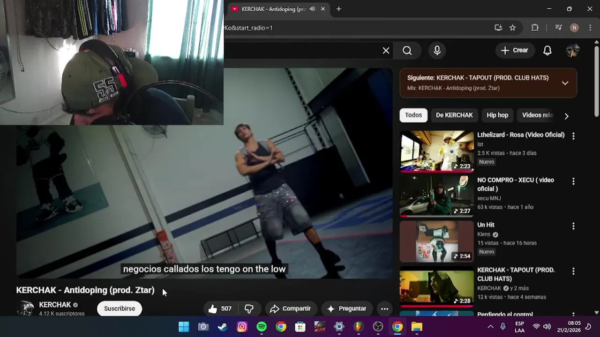Image resolution: width=600 pixels, height=337 pixels.
Task: Clear the YouTube search box with X
Action: 386,51
